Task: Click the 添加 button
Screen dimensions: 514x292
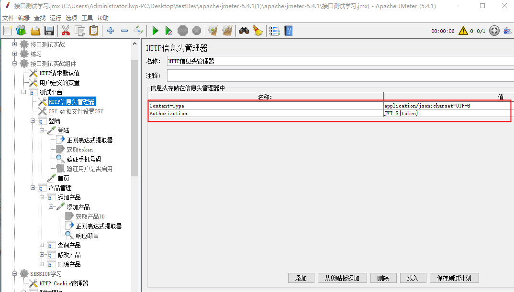Action: [301, 278]
